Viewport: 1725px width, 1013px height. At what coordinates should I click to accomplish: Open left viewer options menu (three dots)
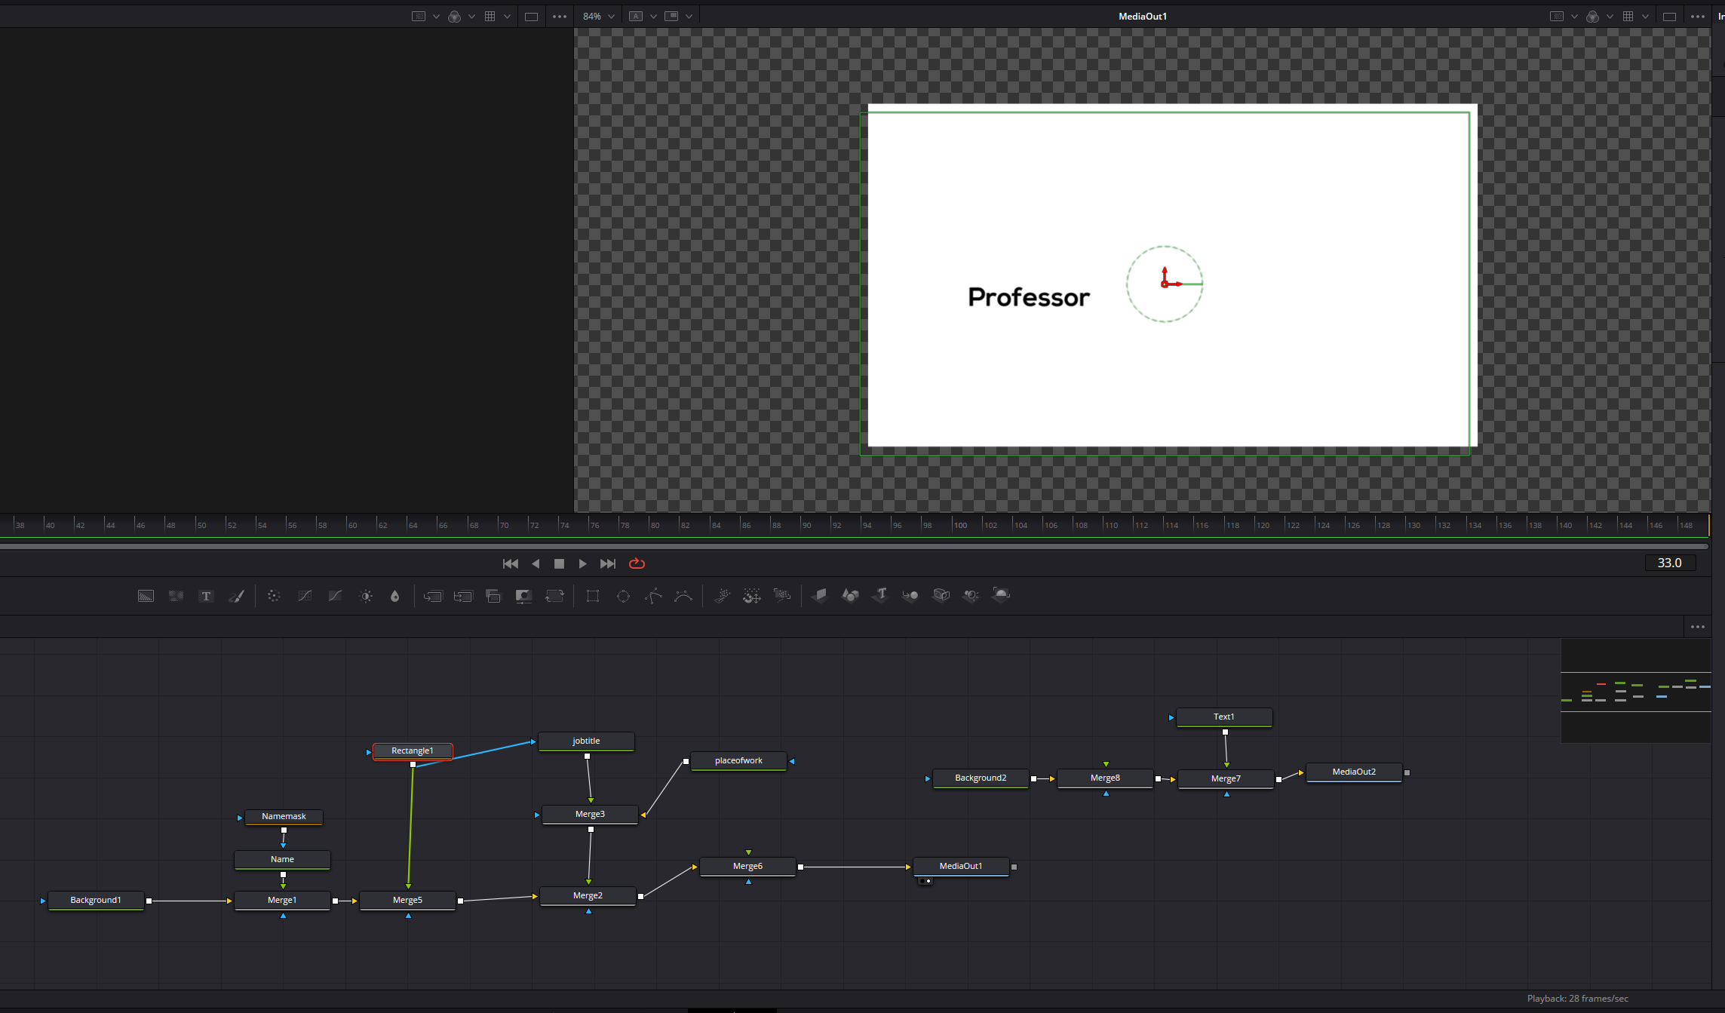(560, 17)
